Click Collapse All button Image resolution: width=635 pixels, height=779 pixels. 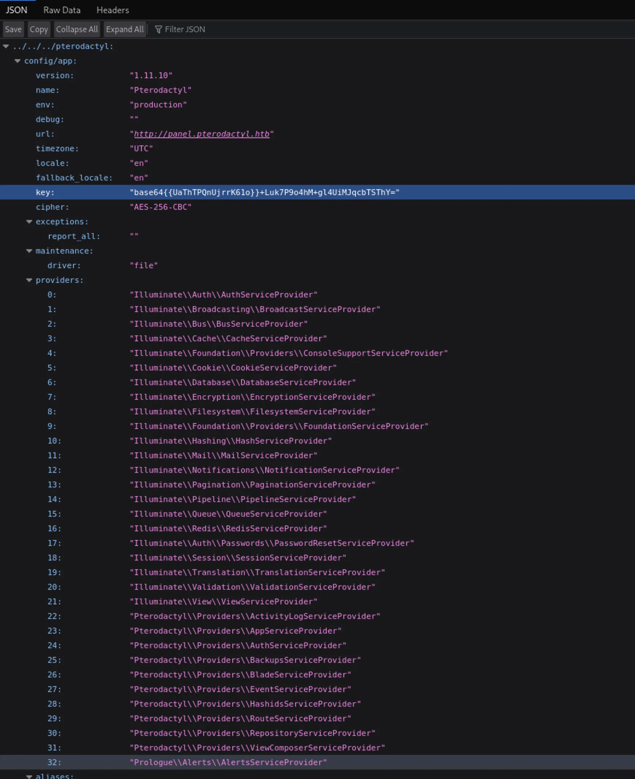pyautogui.click(x=77, y=29)
